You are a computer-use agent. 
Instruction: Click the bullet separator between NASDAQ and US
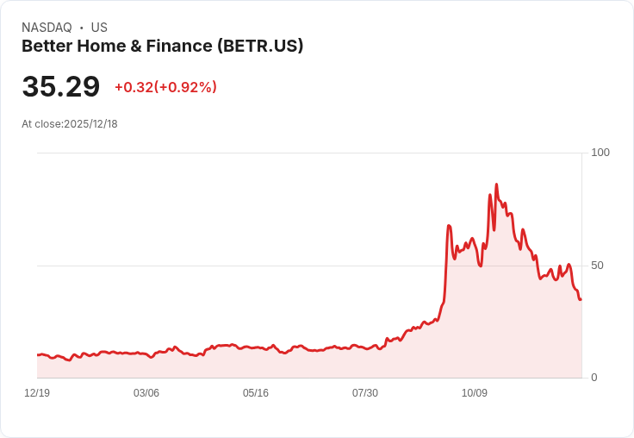82,28
